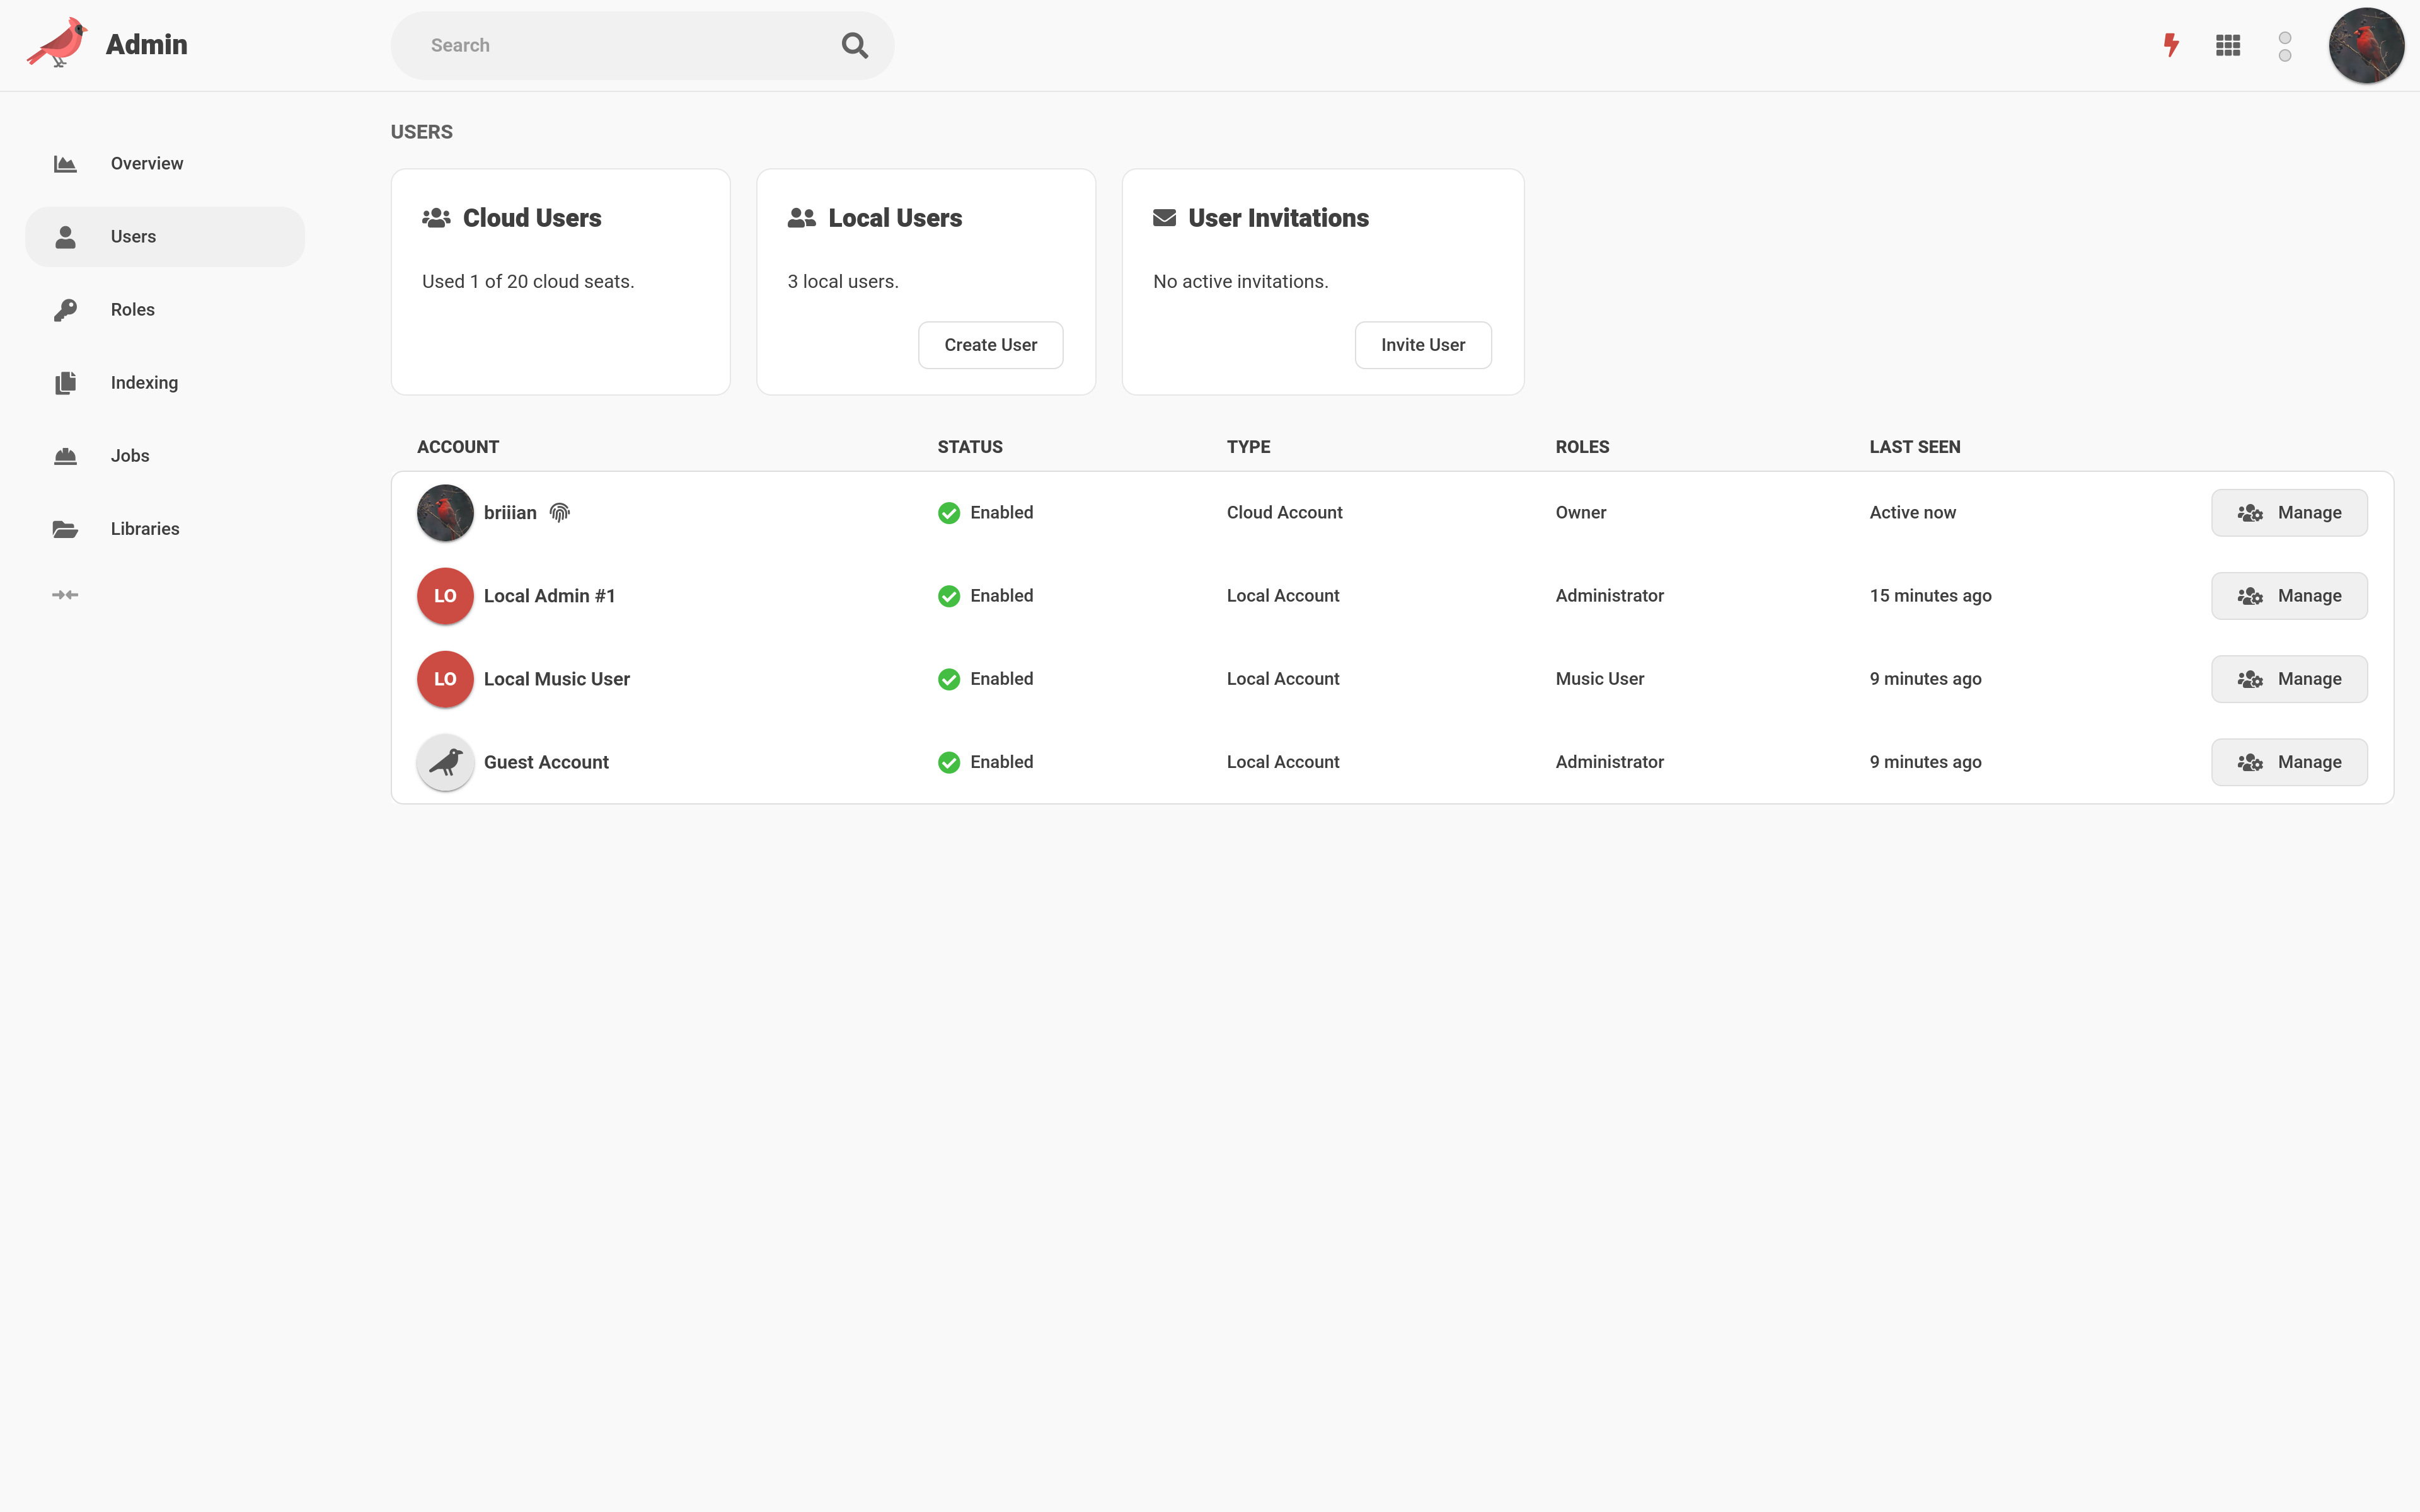This screenshot has height=1512, width=2420.
Task: Open the two-dot status menu
Action: tap(2285, 46)
